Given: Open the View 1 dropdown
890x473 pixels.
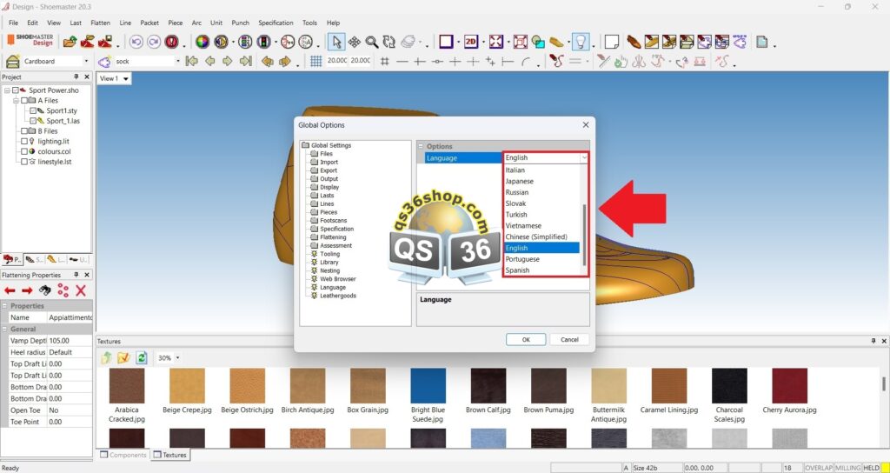Looking at the screenshot, I should pyautogui.click(x=126, y=78).
